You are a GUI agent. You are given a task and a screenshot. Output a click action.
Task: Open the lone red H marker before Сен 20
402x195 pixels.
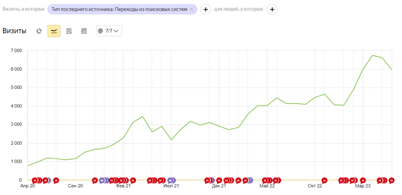[x=56, y=180]
